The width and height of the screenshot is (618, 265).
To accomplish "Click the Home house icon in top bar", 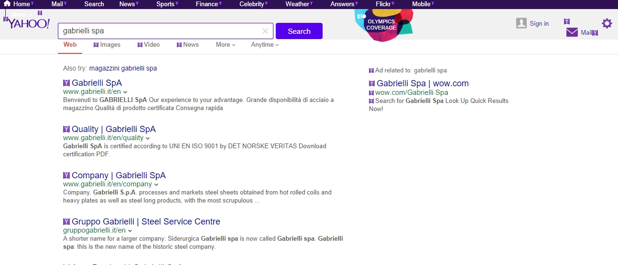I will coord(7,4).
